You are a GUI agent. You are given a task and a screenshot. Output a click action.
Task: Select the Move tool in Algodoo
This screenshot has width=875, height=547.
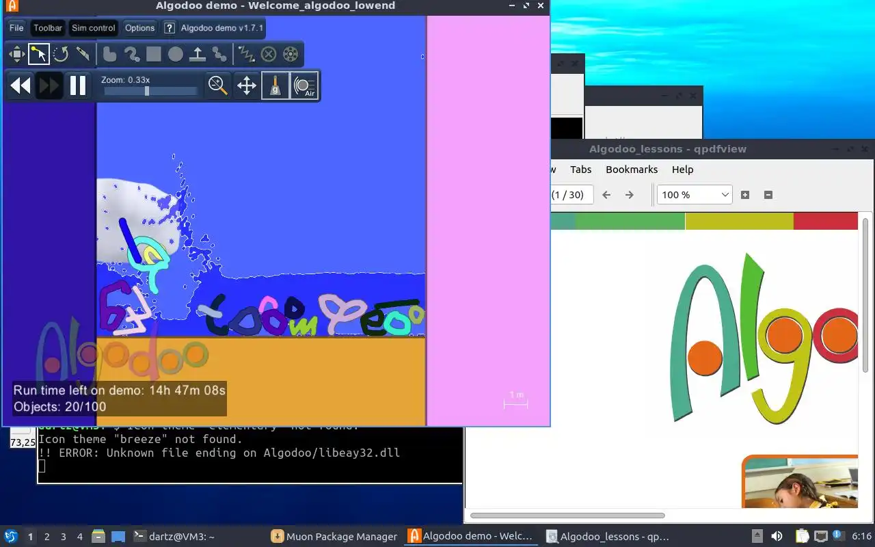click(x=16, y=54)
